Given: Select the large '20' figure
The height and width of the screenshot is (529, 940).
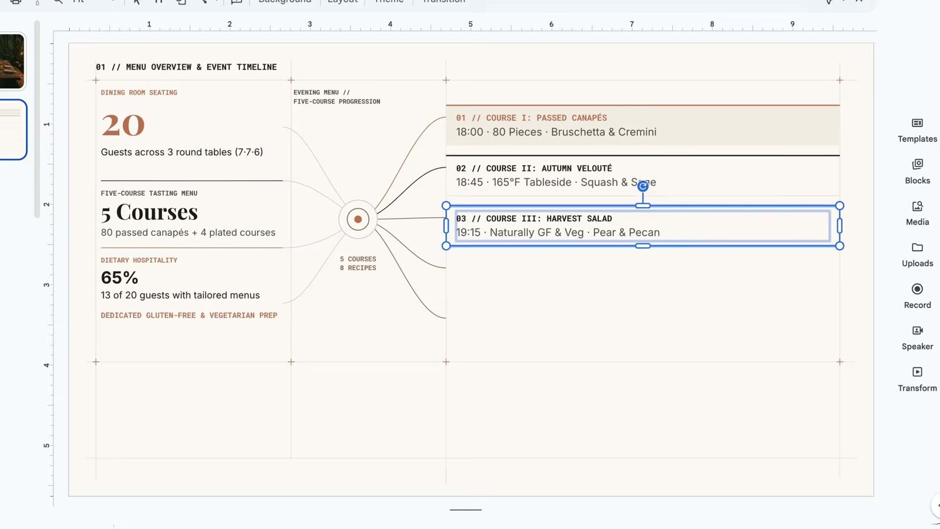Looking at the screenshot, I should [x=123, y=125].
